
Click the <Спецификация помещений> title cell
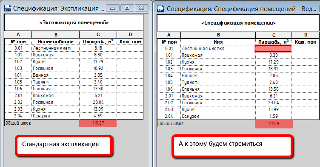238,23
